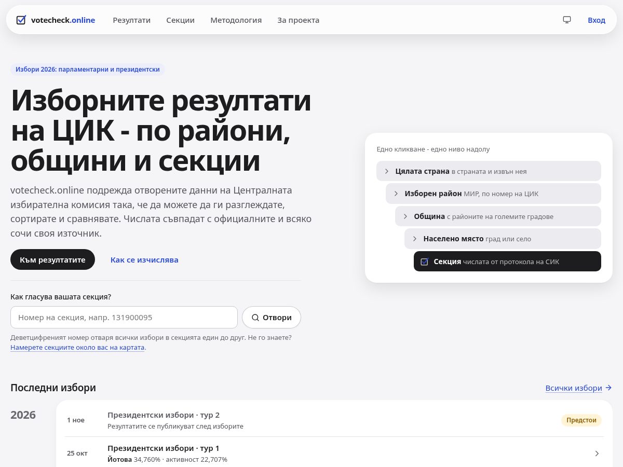Open Президентски избори тур 1 row chevron
The height and width of the screenshot is (467, 623).
[597, 454]
